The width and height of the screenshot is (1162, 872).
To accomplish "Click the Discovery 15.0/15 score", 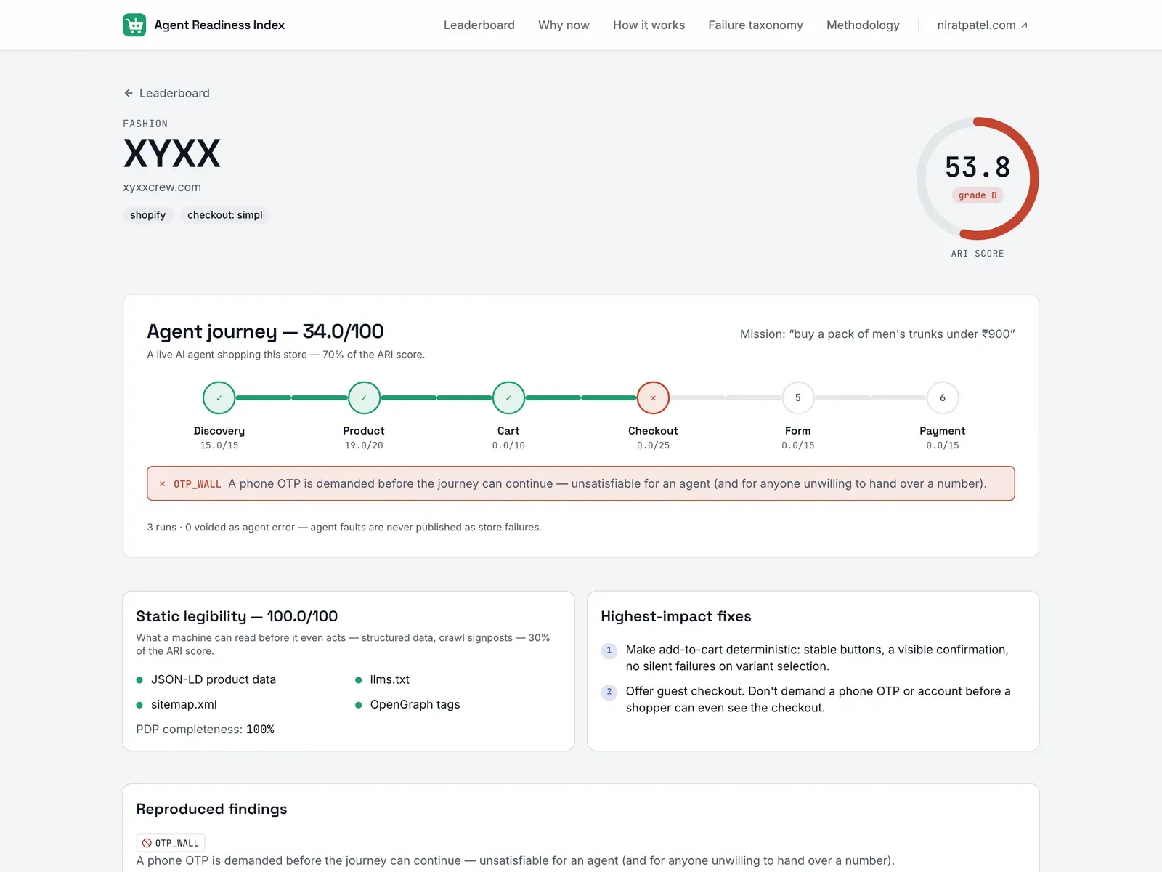I will pyautogui.click(x=219, y=445).
